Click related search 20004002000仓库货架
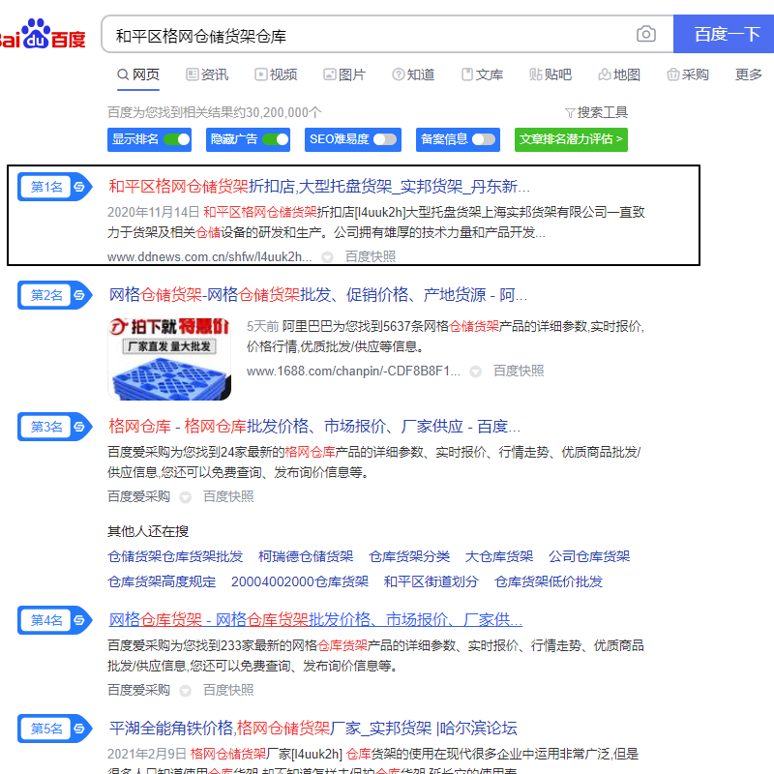This screenshot has height=774, width=774. 300,582
